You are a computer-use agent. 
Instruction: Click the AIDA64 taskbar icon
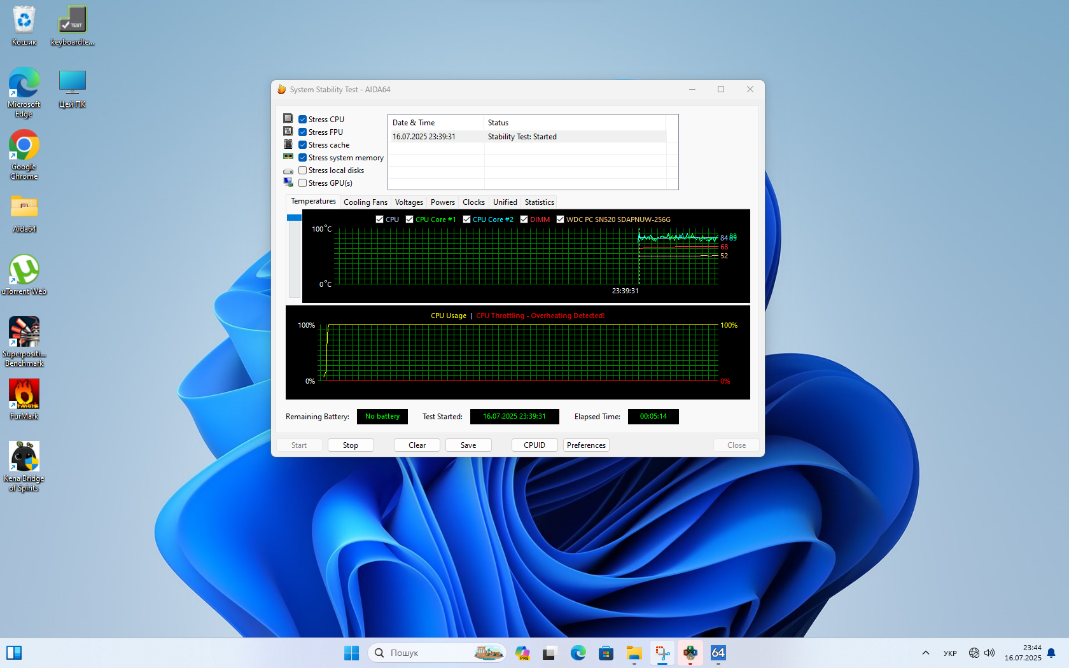718,653
